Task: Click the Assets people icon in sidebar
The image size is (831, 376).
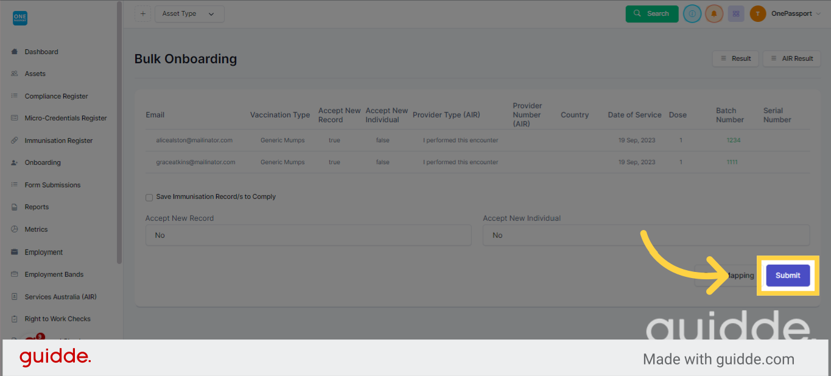Action: [15, 74]
